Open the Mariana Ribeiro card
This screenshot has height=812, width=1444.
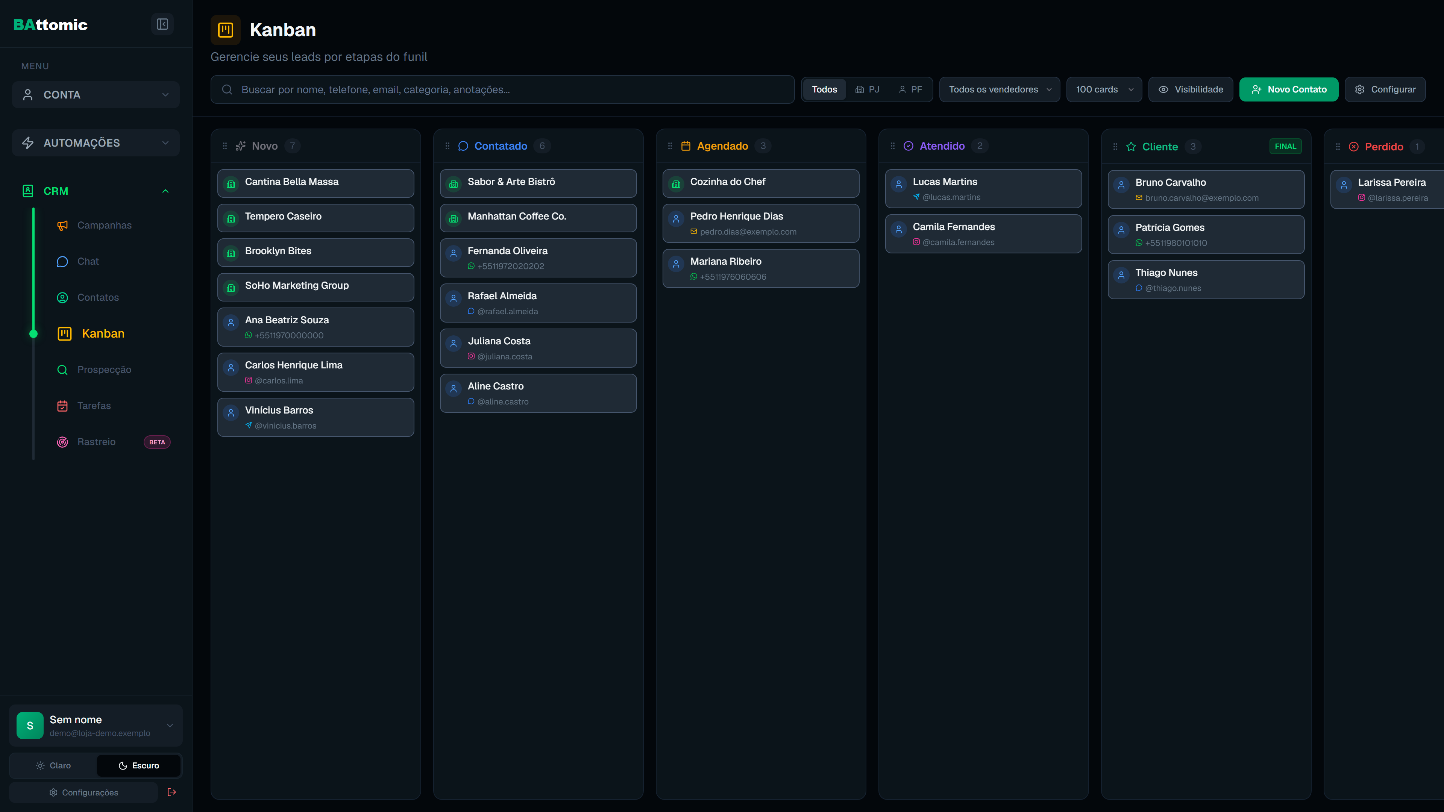coord(761,268)
